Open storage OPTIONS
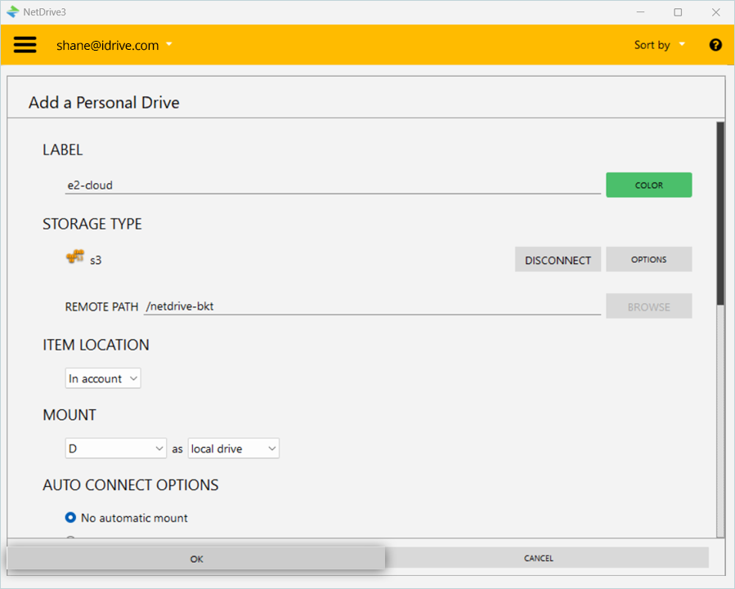The image size is (735, 589). coord(648,260)
